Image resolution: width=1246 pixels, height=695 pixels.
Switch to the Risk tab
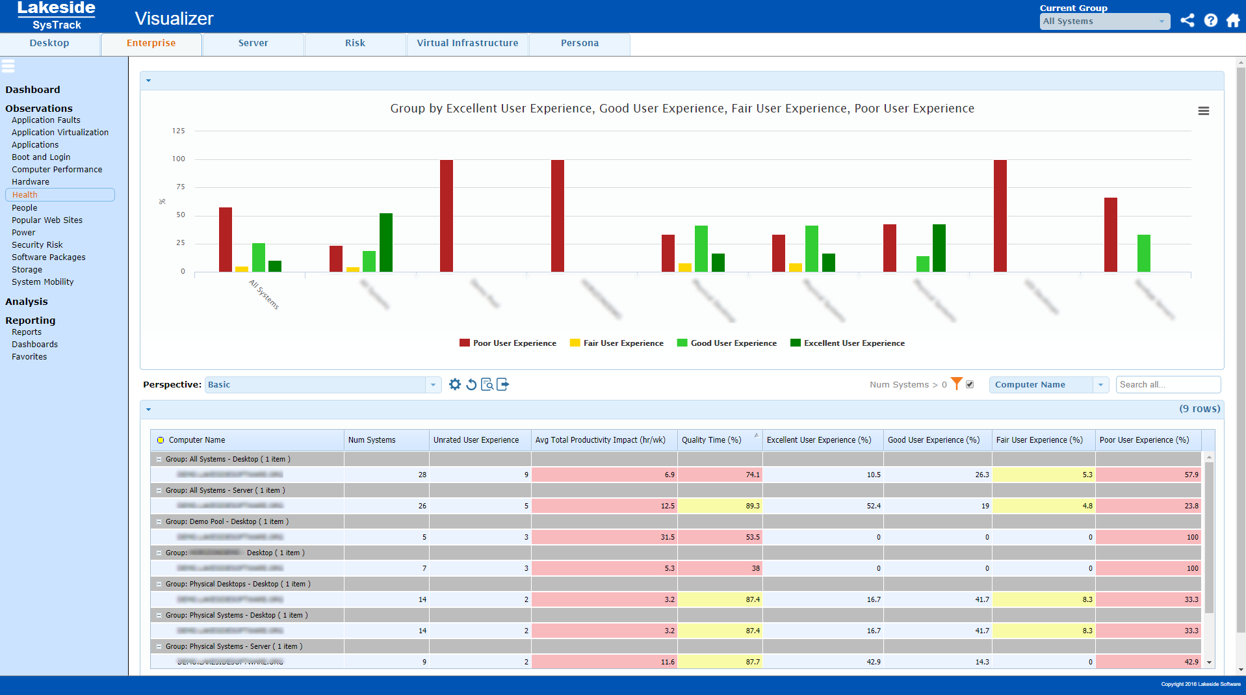point(355,44)
